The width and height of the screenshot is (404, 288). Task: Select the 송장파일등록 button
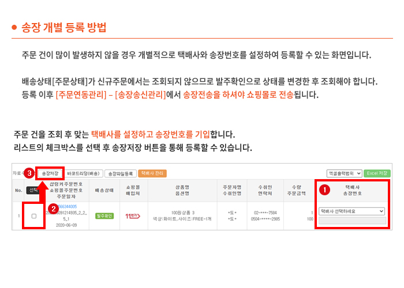click(121, 173)
